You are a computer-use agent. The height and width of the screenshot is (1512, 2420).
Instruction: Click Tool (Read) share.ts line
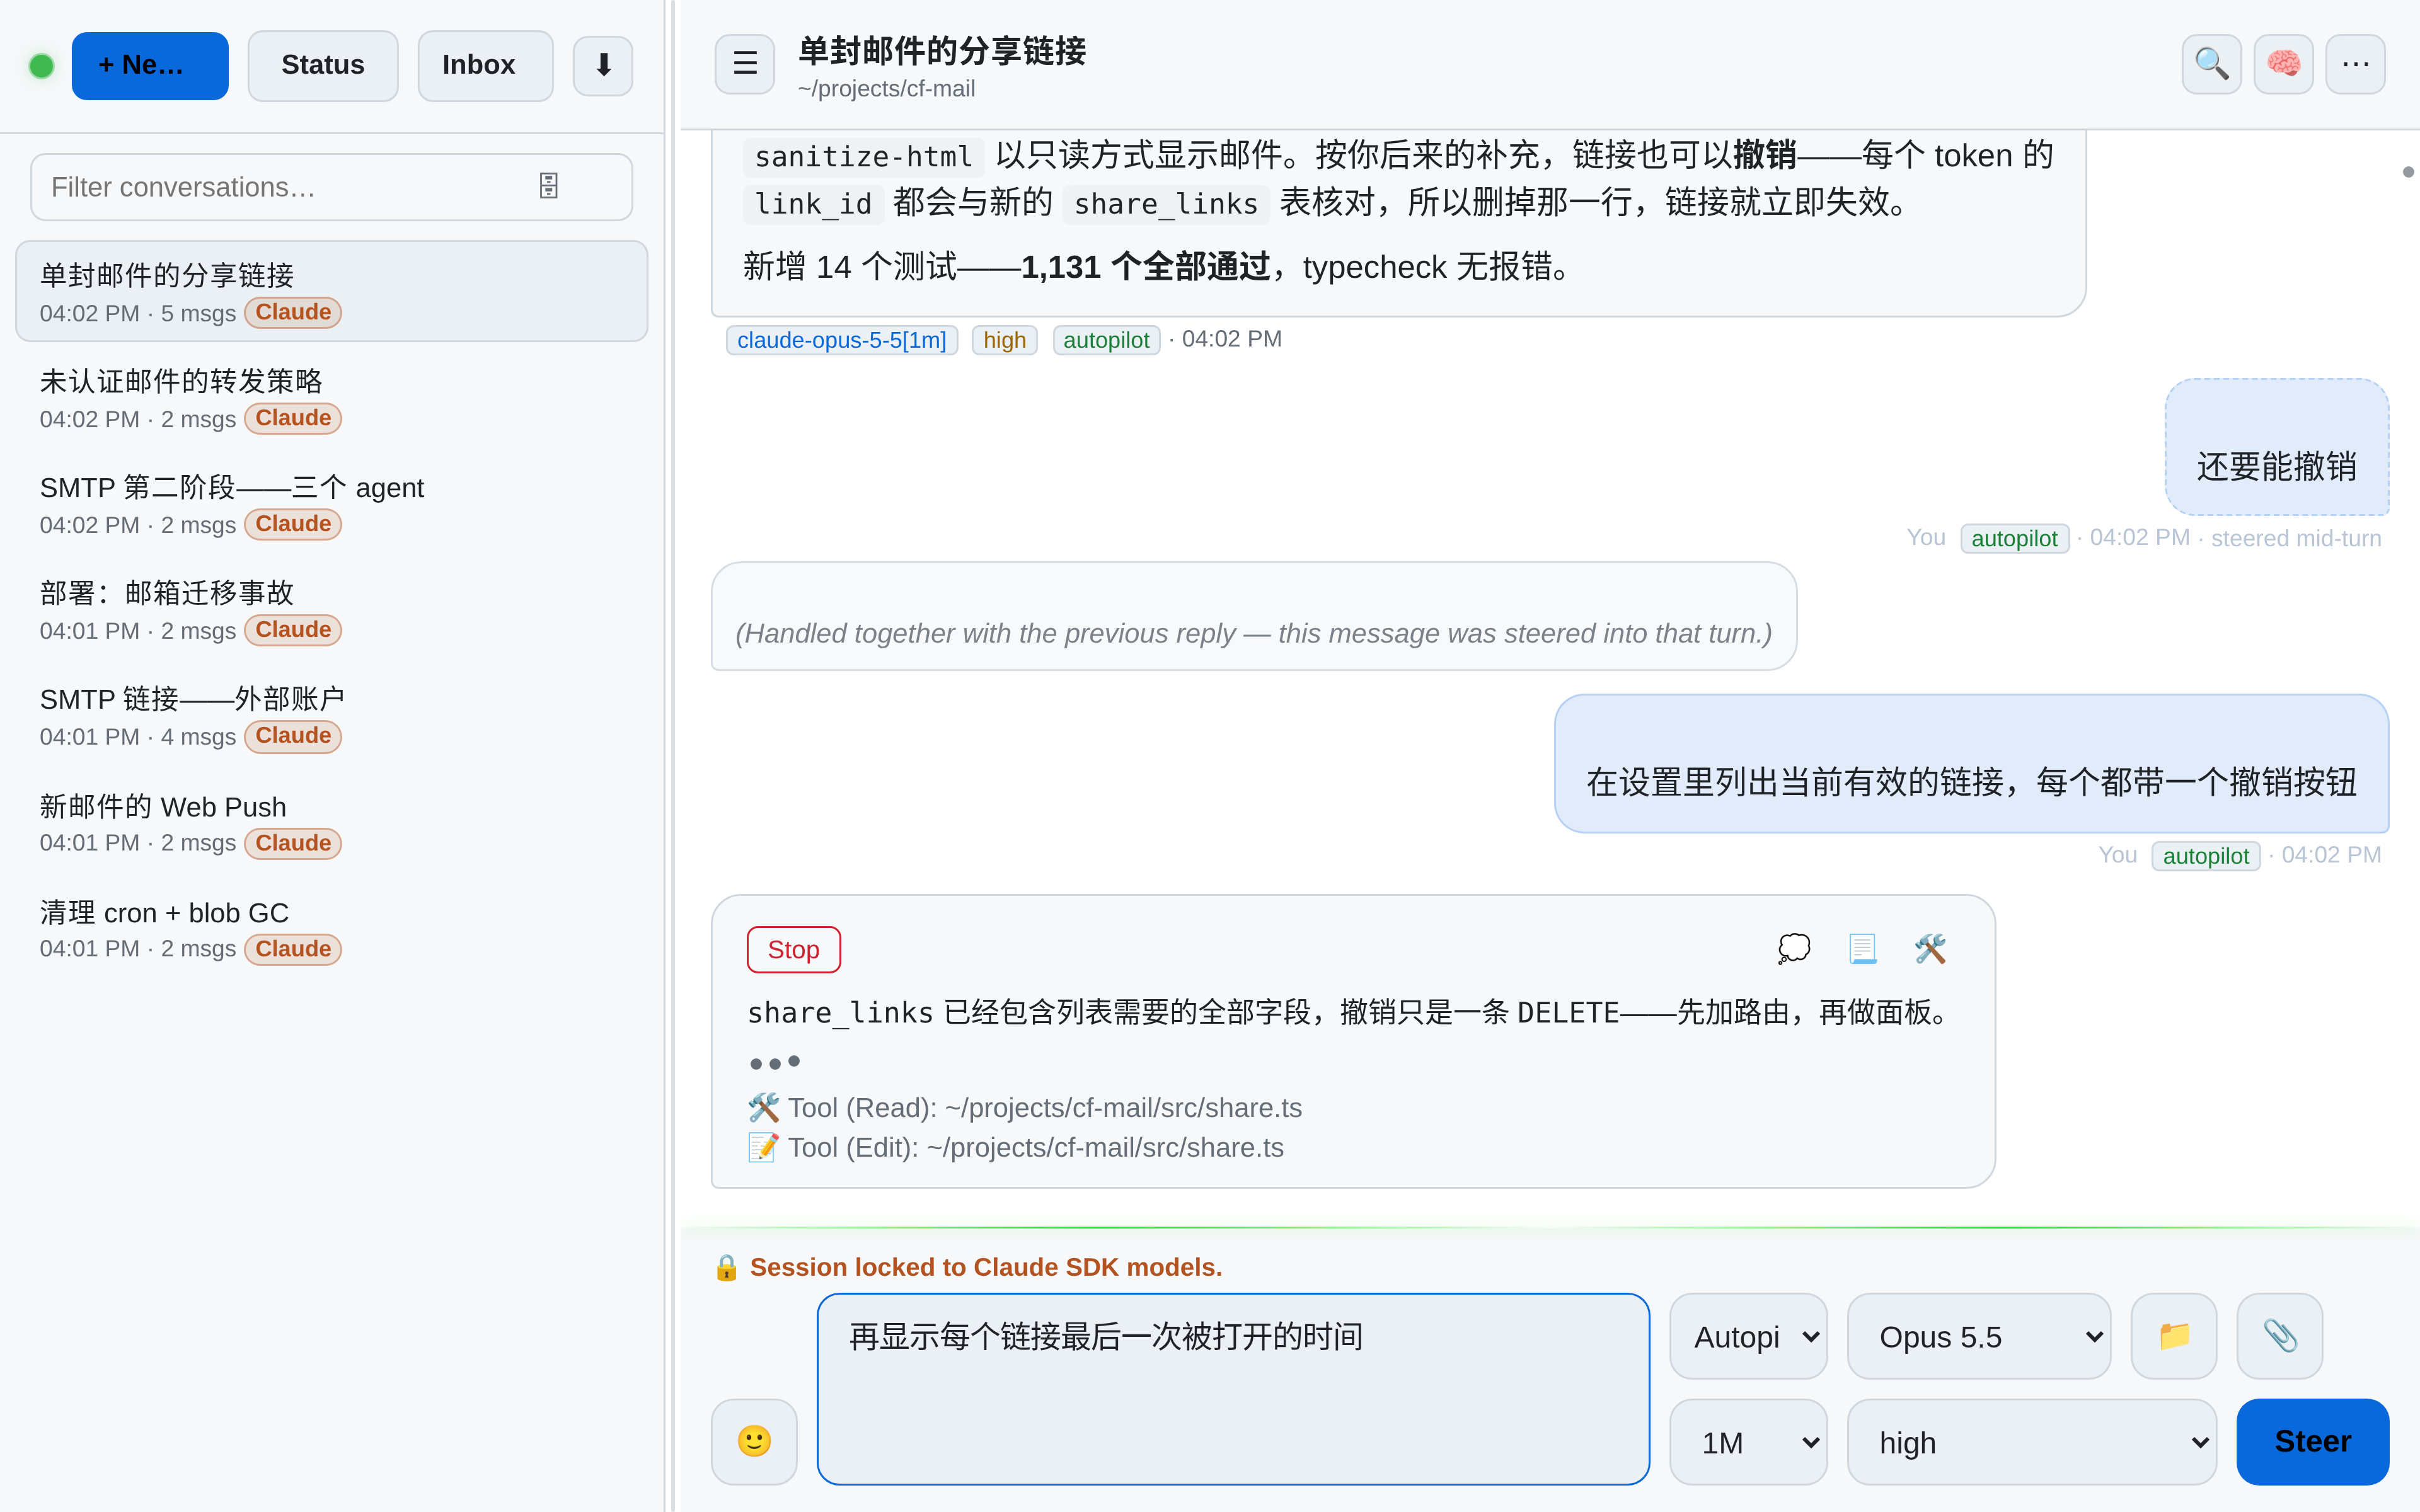(x=1025, y=1107)
